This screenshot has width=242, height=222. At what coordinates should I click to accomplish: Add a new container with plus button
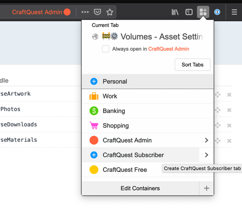tap(207, 188)
